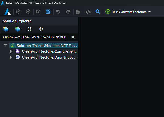Click the second layered stack icon in Solution Explorer
The image size is (164, 117).
tap(18, 29)
